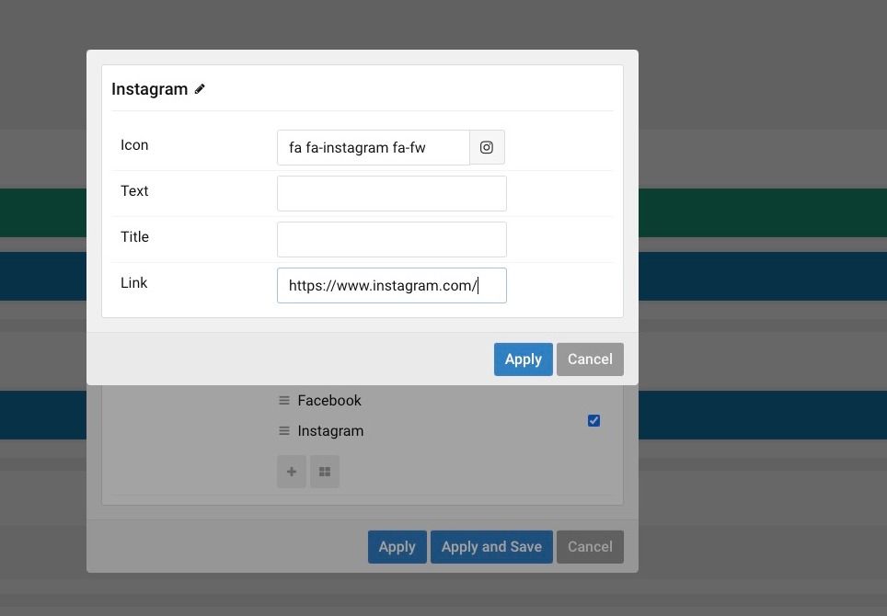Viewport: 887px width, 616px height.
Task: Click the Apply and Save button
Action: click(491, 547)
